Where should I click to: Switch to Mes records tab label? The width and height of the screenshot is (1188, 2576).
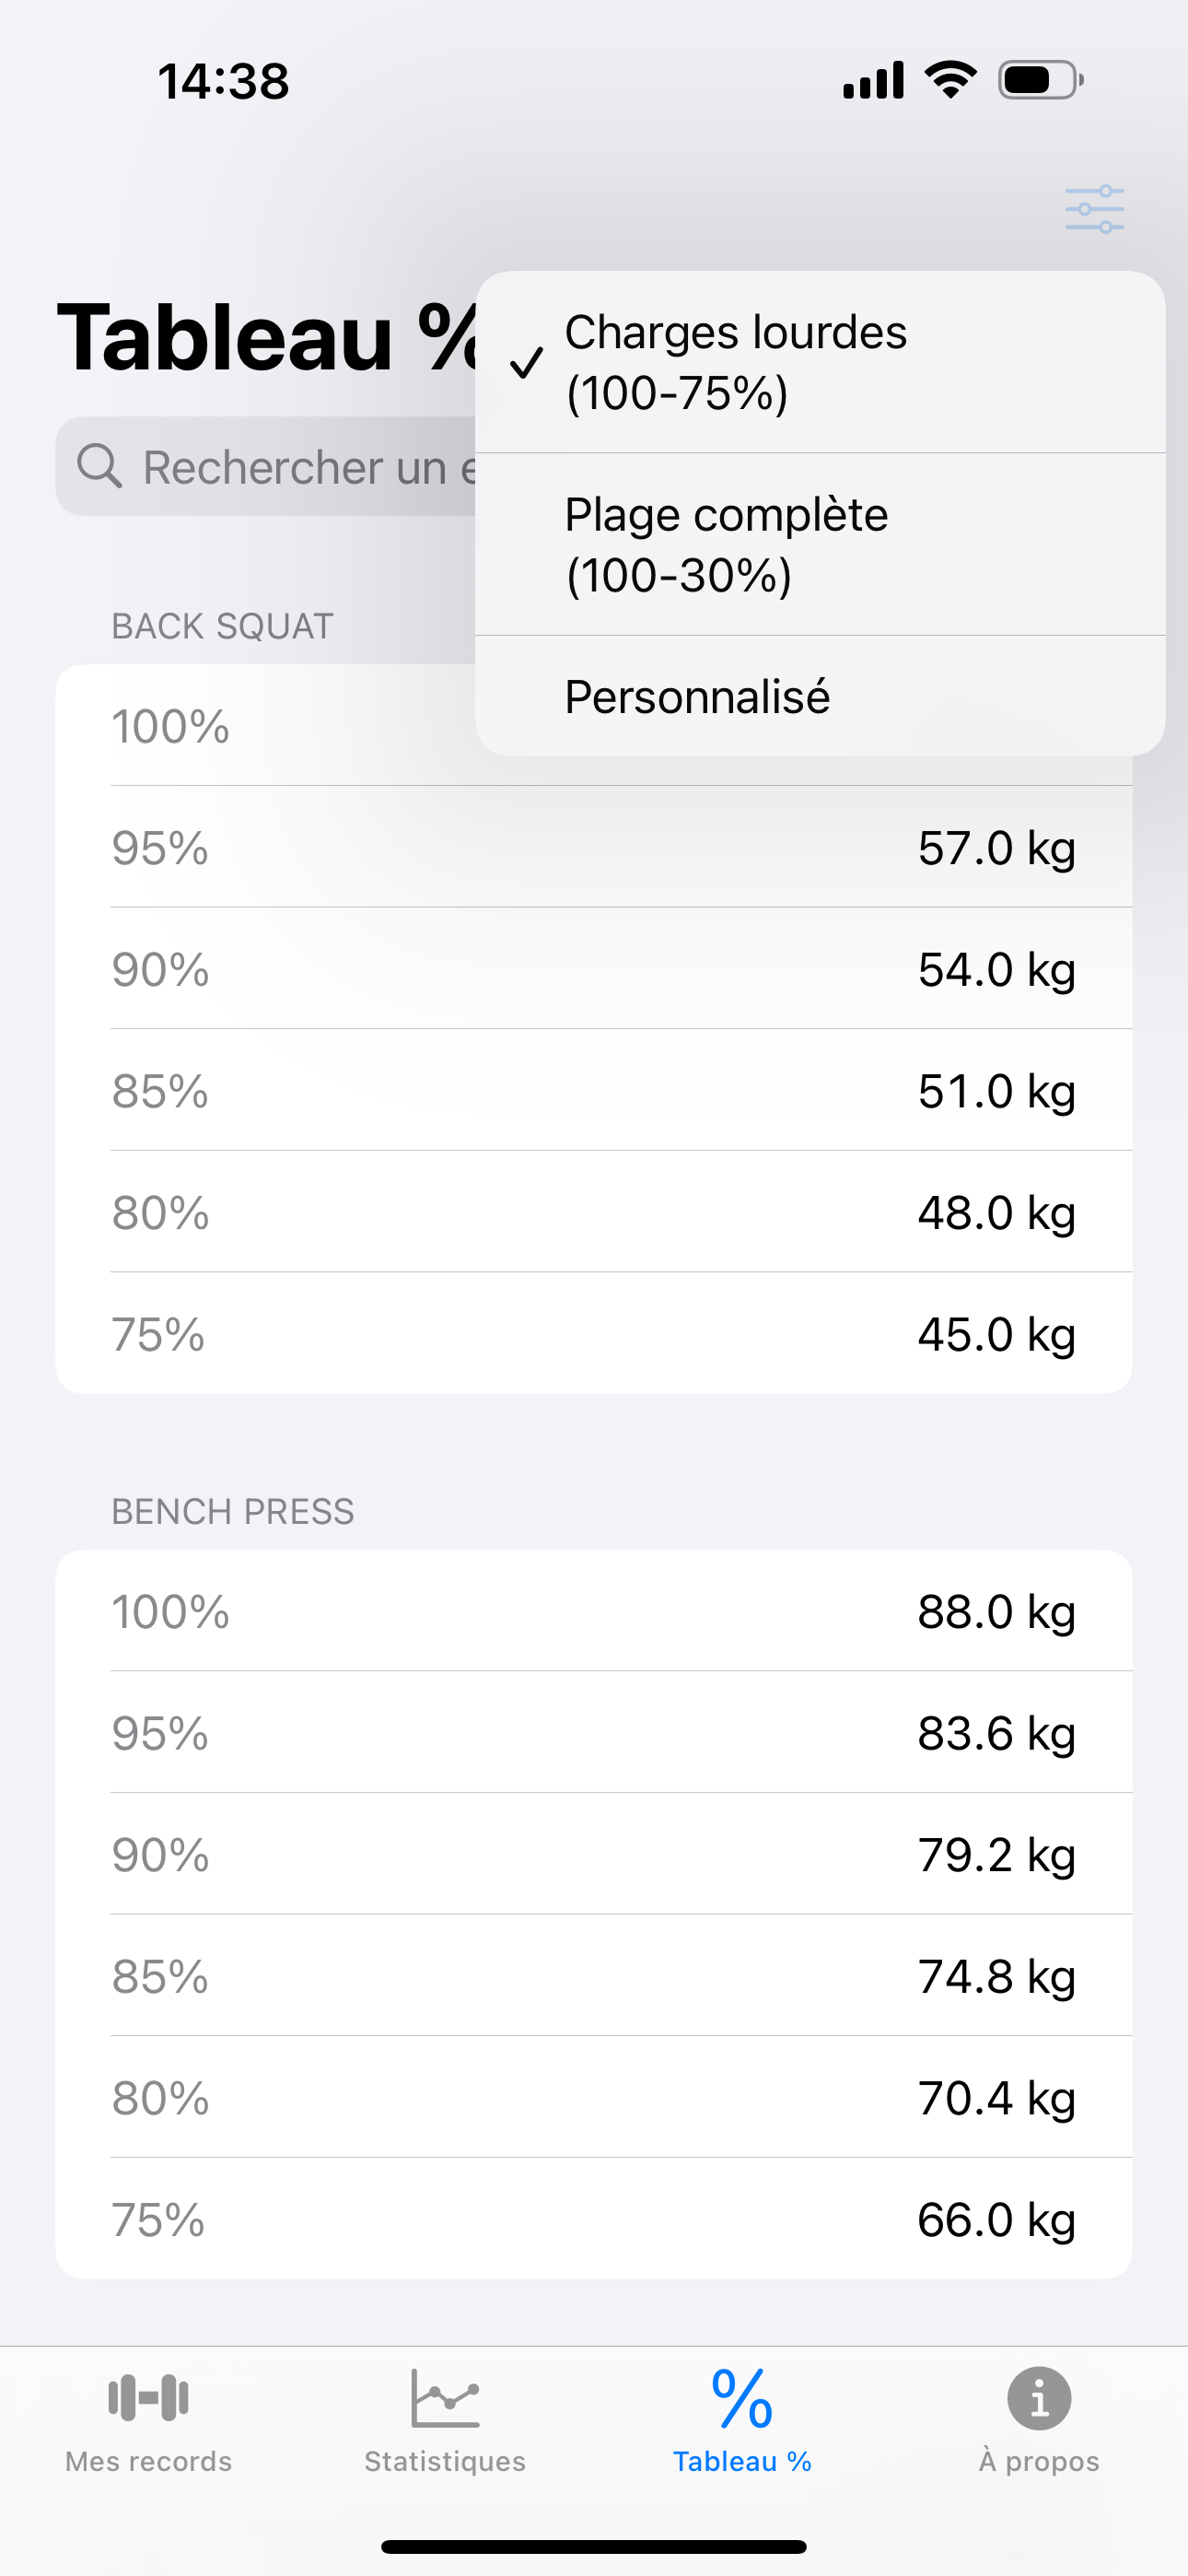pos(148,2461)
